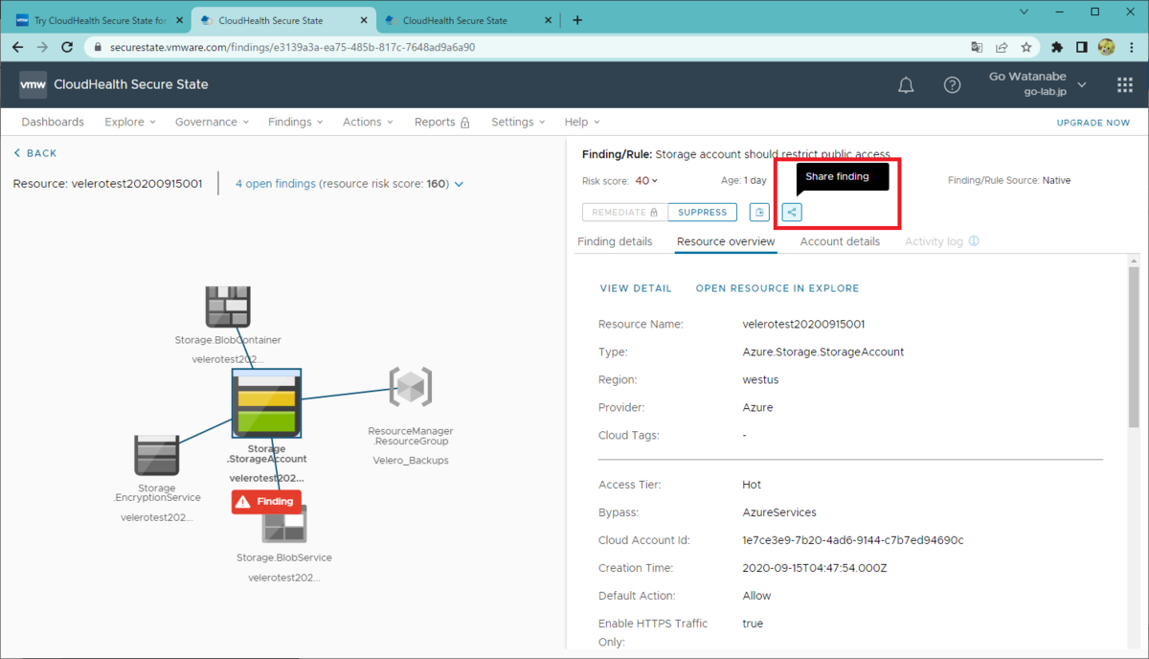Click the Bypass value AzureServices

(x=778, y=512)
